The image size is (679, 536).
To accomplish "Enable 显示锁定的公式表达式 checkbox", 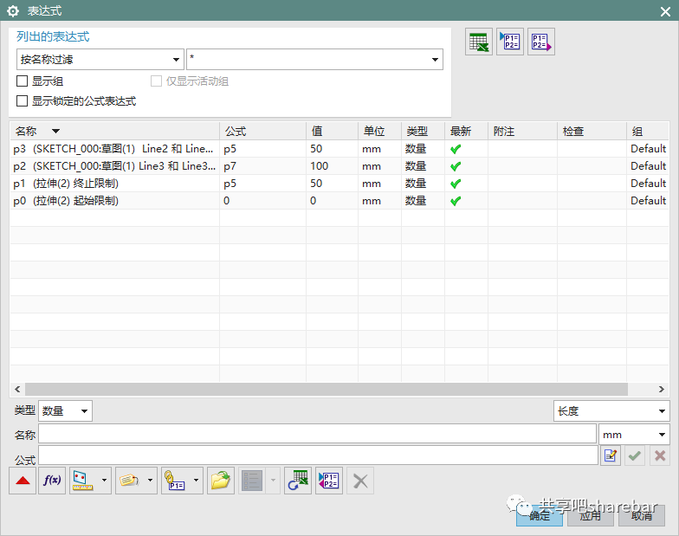I will click(23, 100).
